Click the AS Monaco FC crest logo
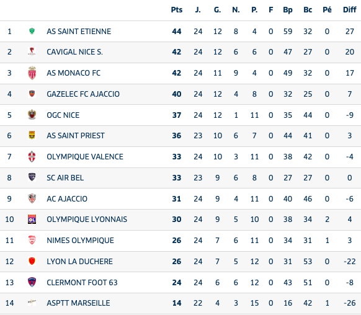 click(32, 73)
